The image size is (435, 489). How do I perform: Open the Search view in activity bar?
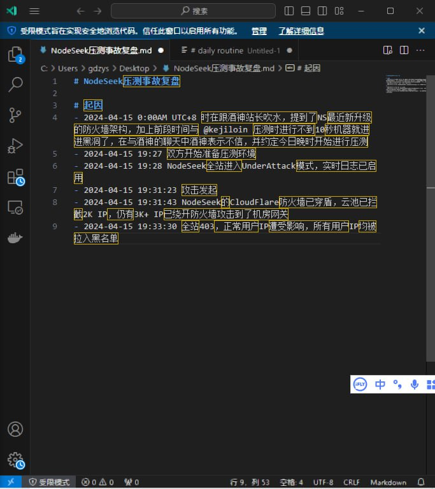(15, 85)
